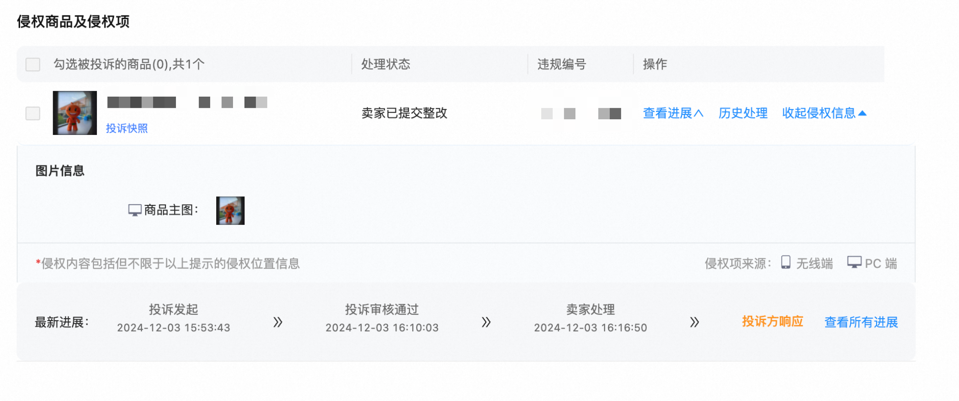
Task: Select the timestamp 2024-12-03 16:10:03
Action: coord(382,328)
